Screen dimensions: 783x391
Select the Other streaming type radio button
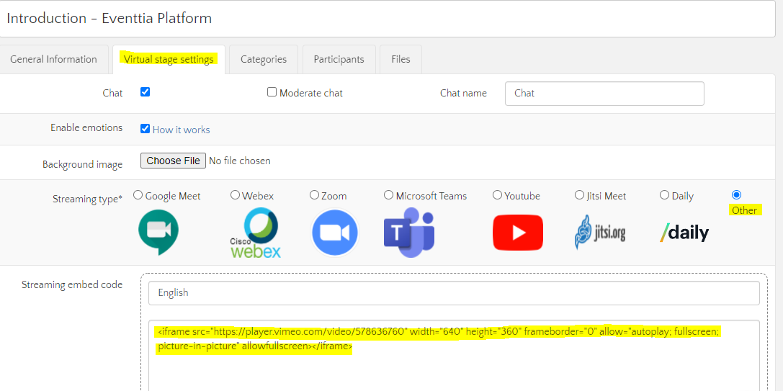pos(736,194)
